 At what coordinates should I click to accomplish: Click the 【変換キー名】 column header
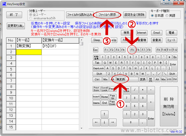pos(60,40)
